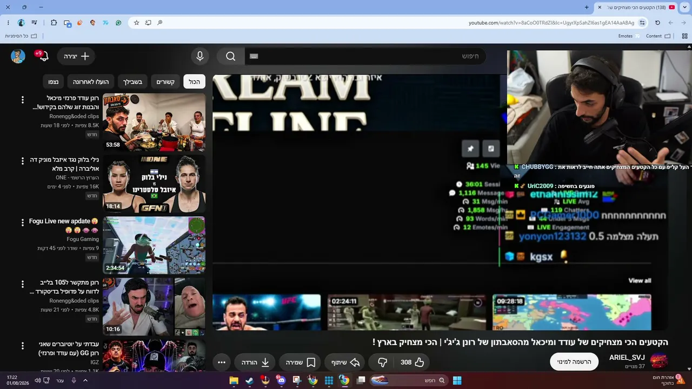Select the נצפו filter chip
The image size is (692, 389).
coord(54,82)
